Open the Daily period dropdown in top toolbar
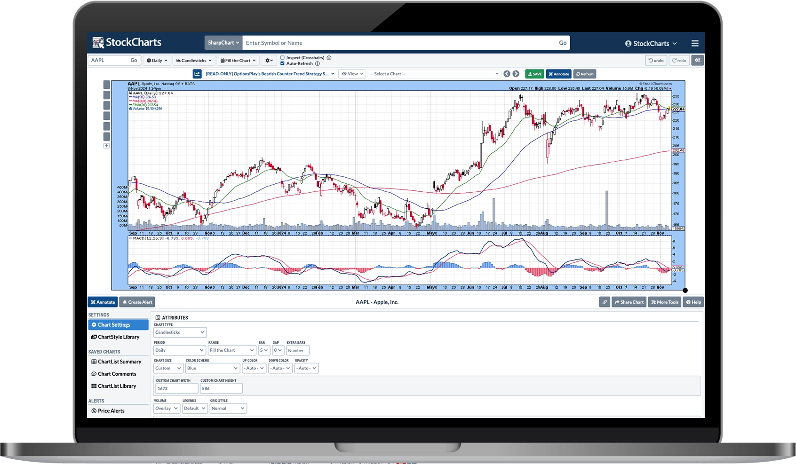The width and height of the screenshot is (796, 464). [157, 60]
